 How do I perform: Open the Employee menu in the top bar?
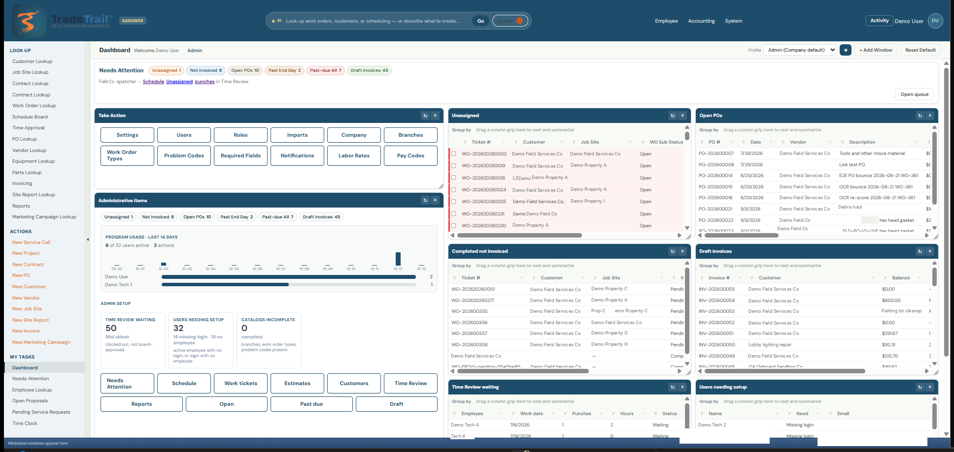point(666,21)
